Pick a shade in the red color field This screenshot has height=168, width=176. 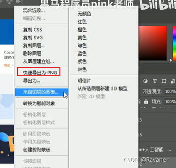click(x=153, y=43)
